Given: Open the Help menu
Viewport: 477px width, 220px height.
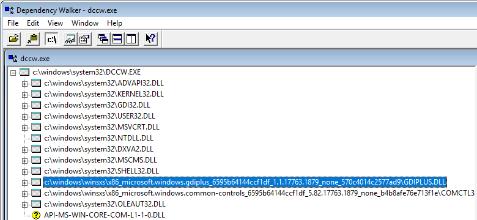Looking at the screenshot, I should click(114, 23).
